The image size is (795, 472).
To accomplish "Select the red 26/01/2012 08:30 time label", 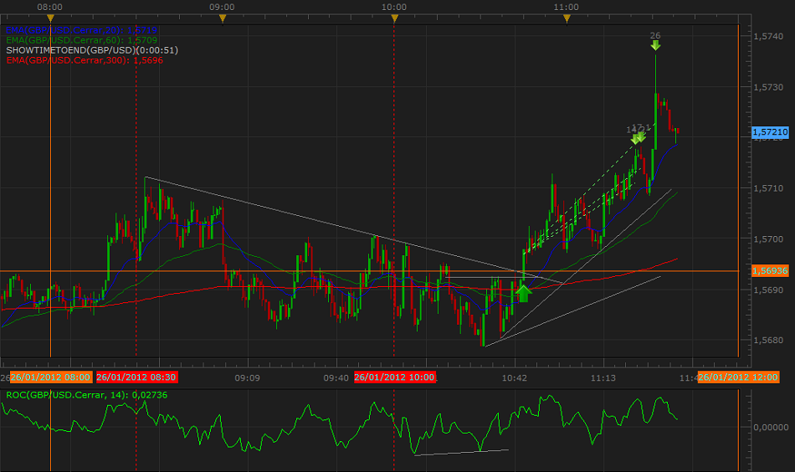I will coord(136,377).
